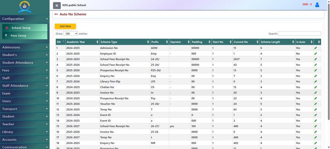Image resolution: width=330 pixels, height=149 pixels.
Task: Open the Exam menu
Action: (x=24, y=93)
